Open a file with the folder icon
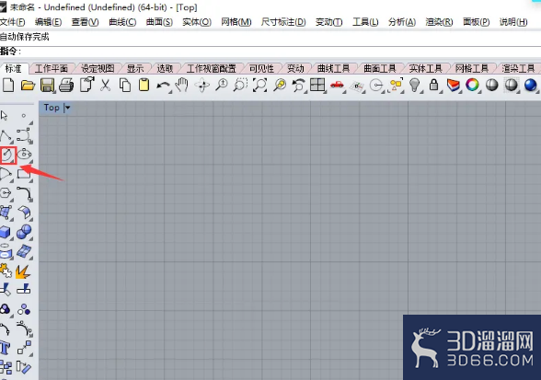The height and width of the screenshot is (380, 541). pos(28,85)
